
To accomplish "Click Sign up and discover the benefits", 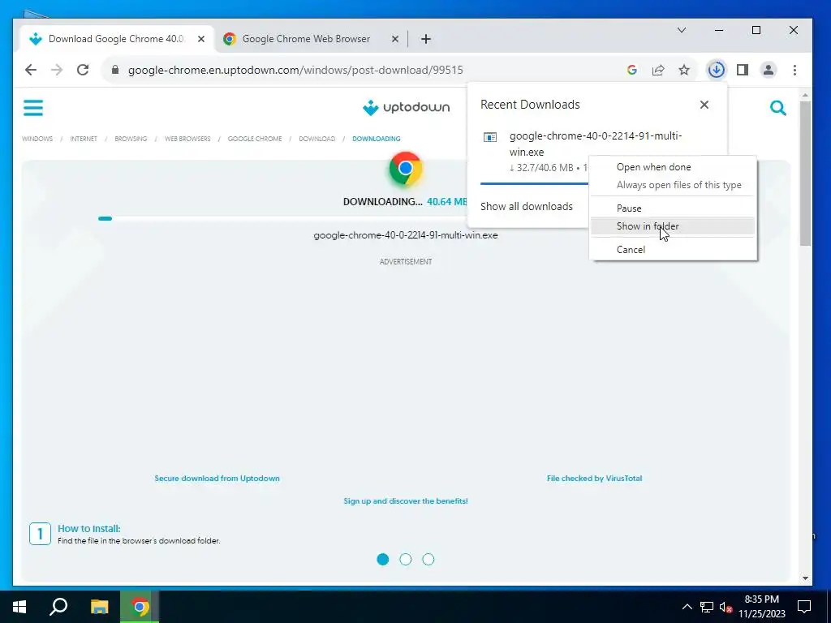I will click(406, 501).
